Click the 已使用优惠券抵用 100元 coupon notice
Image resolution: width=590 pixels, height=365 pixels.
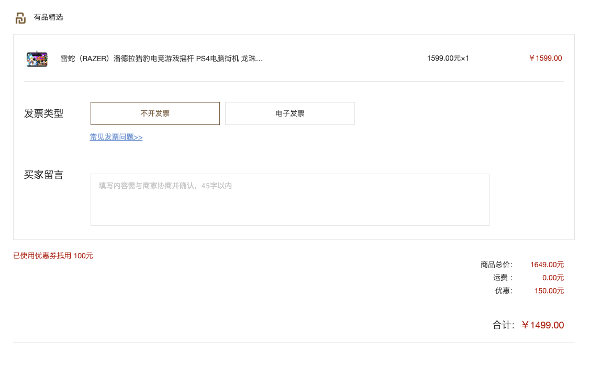(53, 256)
